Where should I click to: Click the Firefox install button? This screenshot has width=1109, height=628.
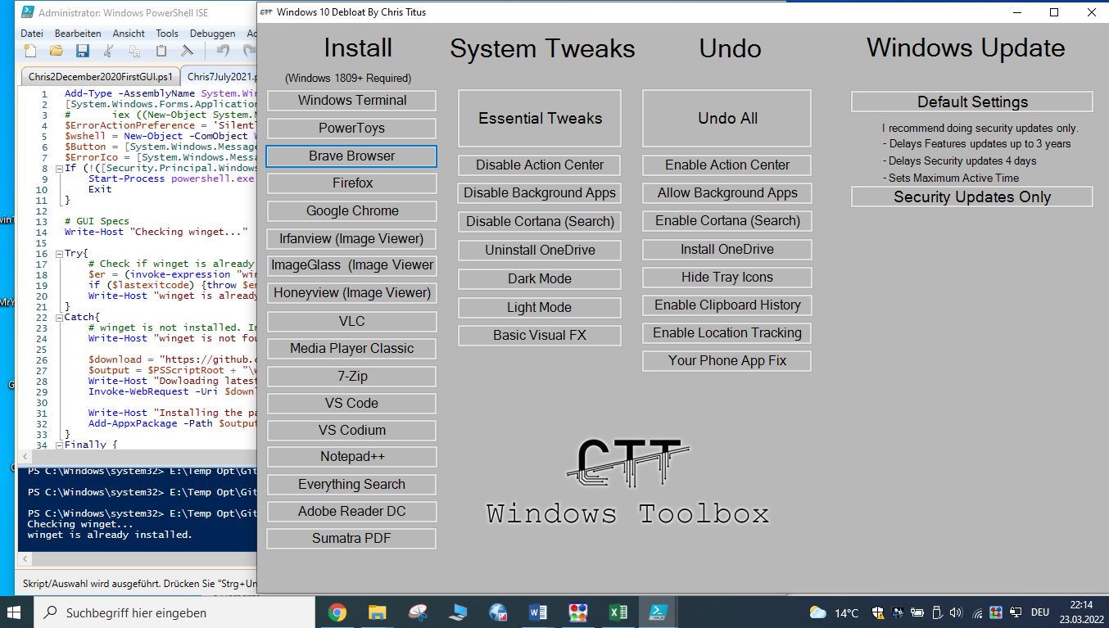coord(351,183)
